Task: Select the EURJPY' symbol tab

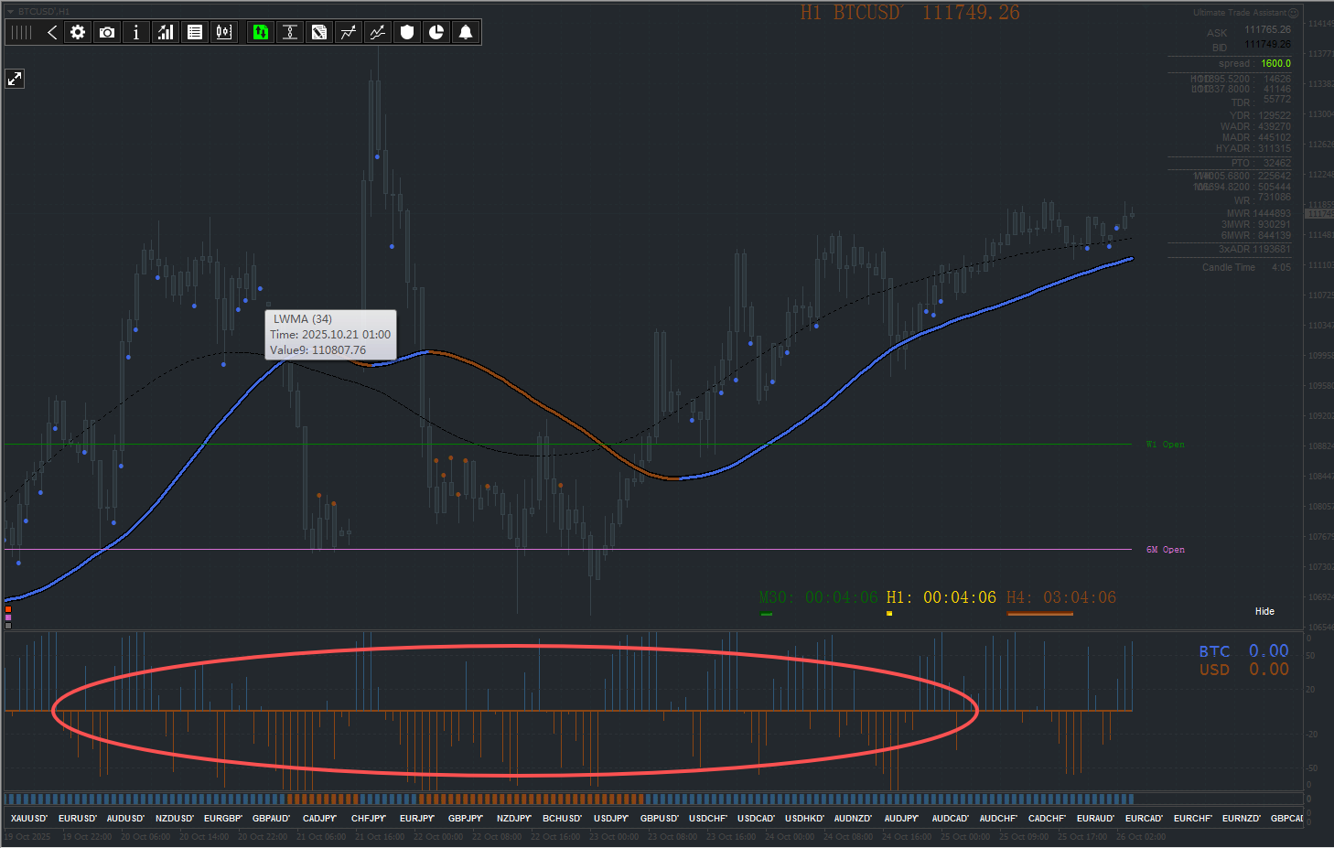Action: (x=417, y=819)
